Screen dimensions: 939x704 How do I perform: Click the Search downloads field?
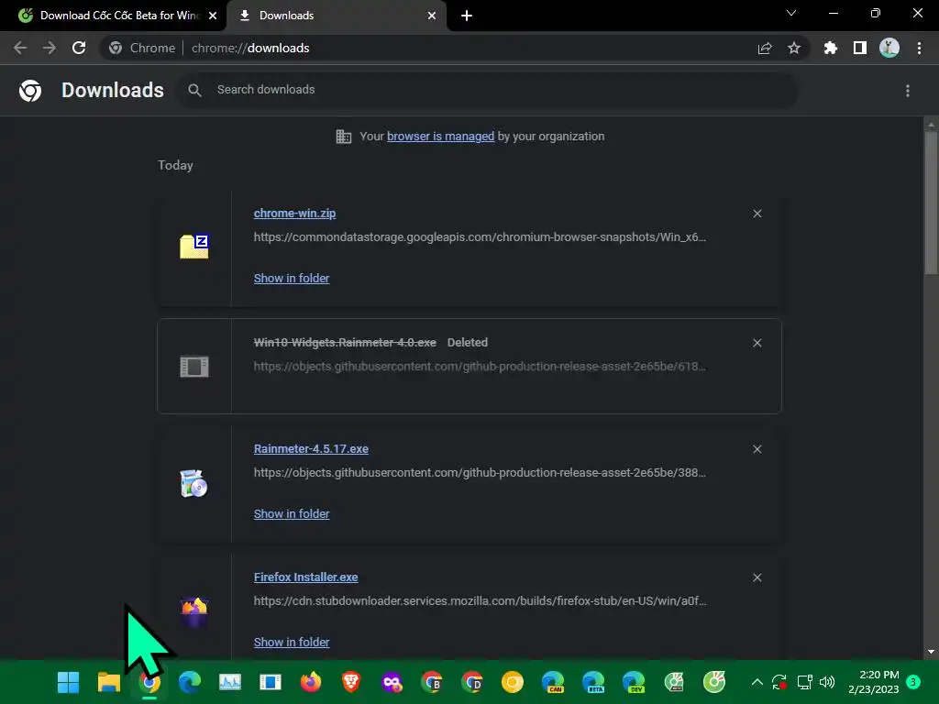click(486, 90)
